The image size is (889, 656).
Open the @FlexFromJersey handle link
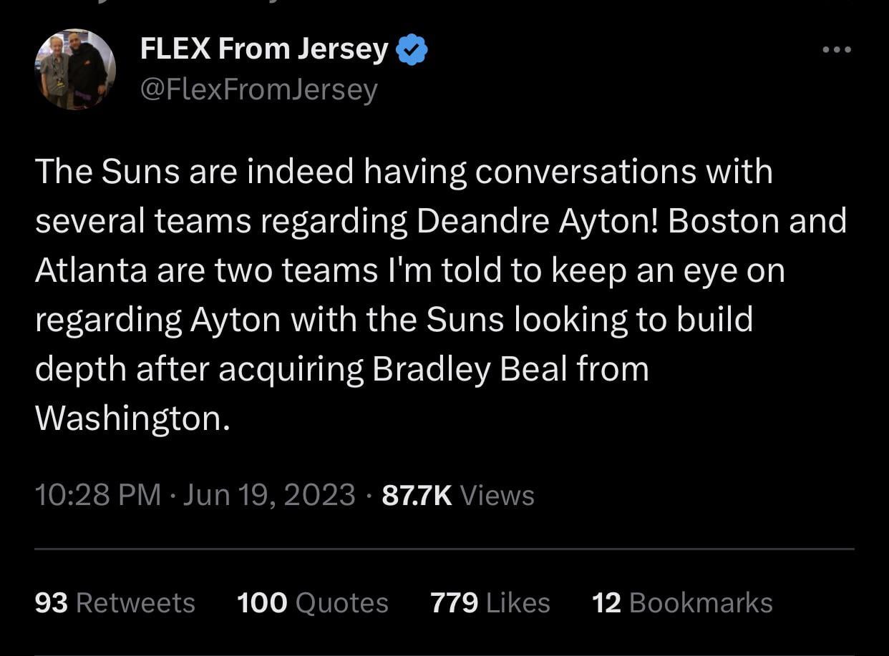tap(258, 90)
